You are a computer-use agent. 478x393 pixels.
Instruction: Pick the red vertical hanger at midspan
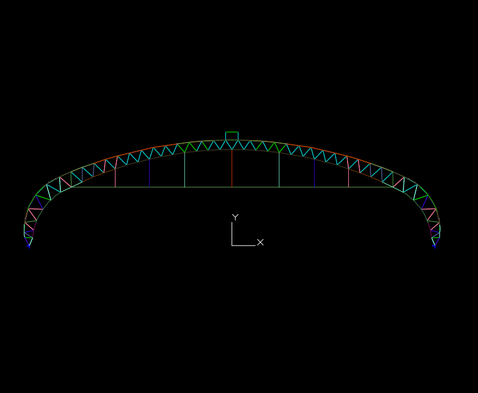[232, 168]
